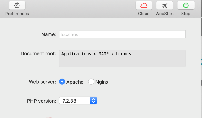The height and width of the screenshot is (118, 202).
Task: Click the Name field showing localhost
Action: coord(122,34)
